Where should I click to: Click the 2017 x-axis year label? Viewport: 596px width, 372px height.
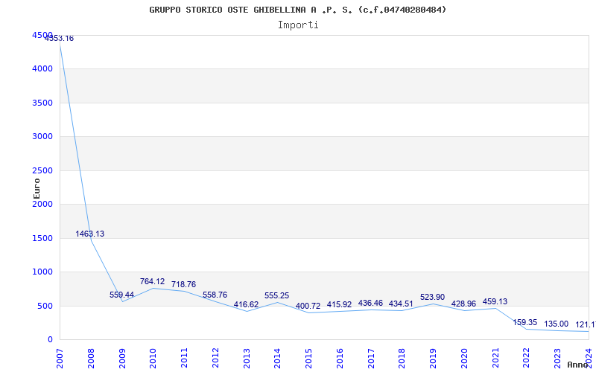[371, 358]
